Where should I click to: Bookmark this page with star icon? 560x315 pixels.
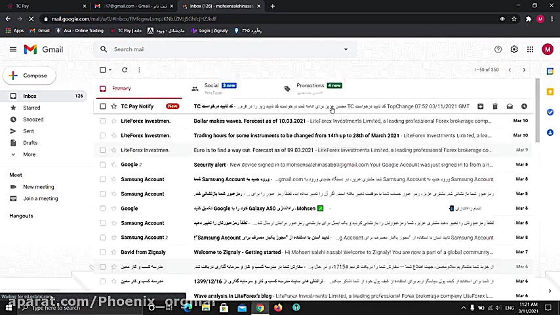pyautogui.click(x=514, y=19)
